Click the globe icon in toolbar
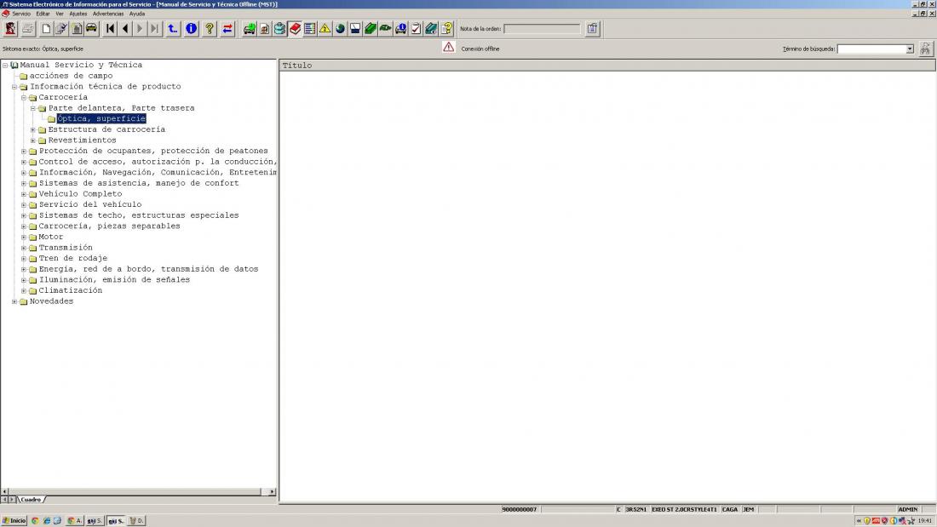This screenshot has width=937, height=527. point(340,29)
